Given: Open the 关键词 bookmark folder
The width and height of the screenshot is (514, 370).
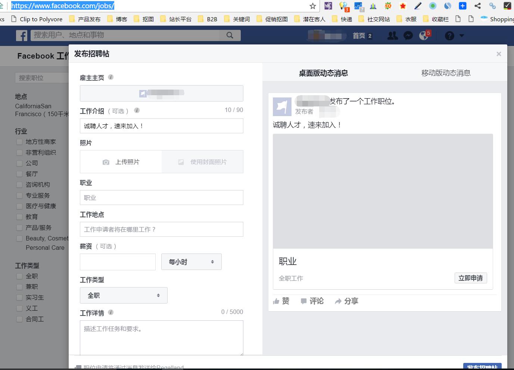Looking at the screenshot, I should point(237,19).
